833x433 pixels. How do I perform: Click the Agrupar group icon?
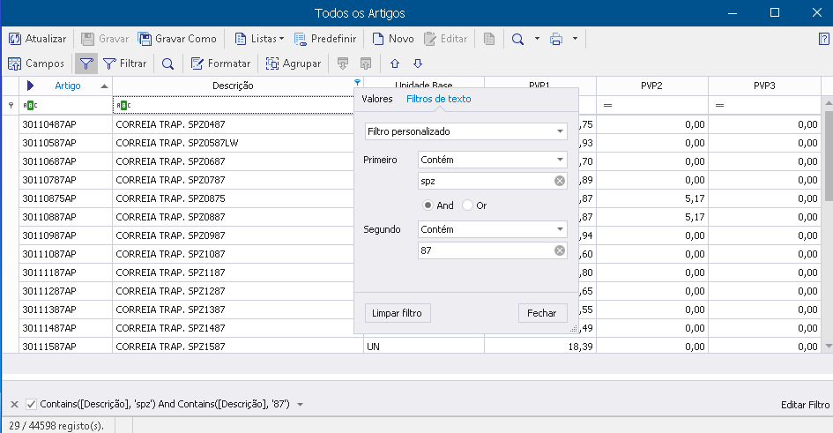coord(272,63)
